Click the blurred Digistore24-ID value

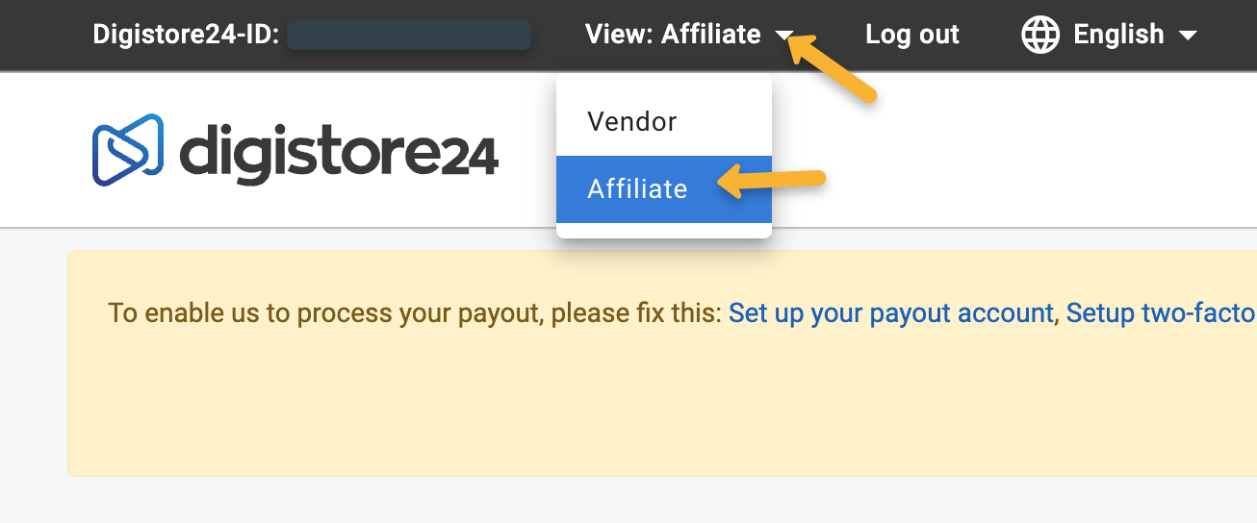click(409, 35)
